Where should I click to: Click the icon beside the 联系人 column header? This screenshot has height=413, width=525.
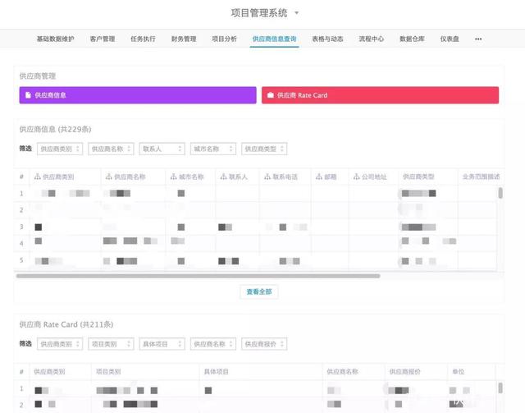(222, 177)
